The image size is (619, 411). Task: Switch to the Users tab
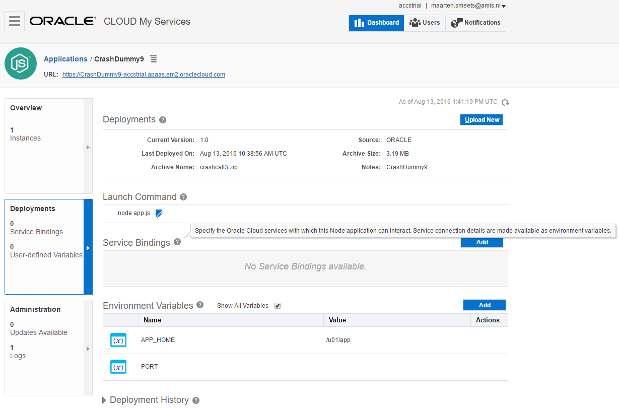[x=425, y=23]
